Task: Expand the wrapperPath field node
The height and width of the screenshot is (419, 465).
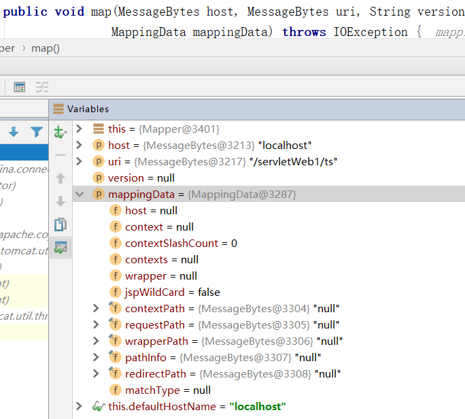Action: click(96, 341)
